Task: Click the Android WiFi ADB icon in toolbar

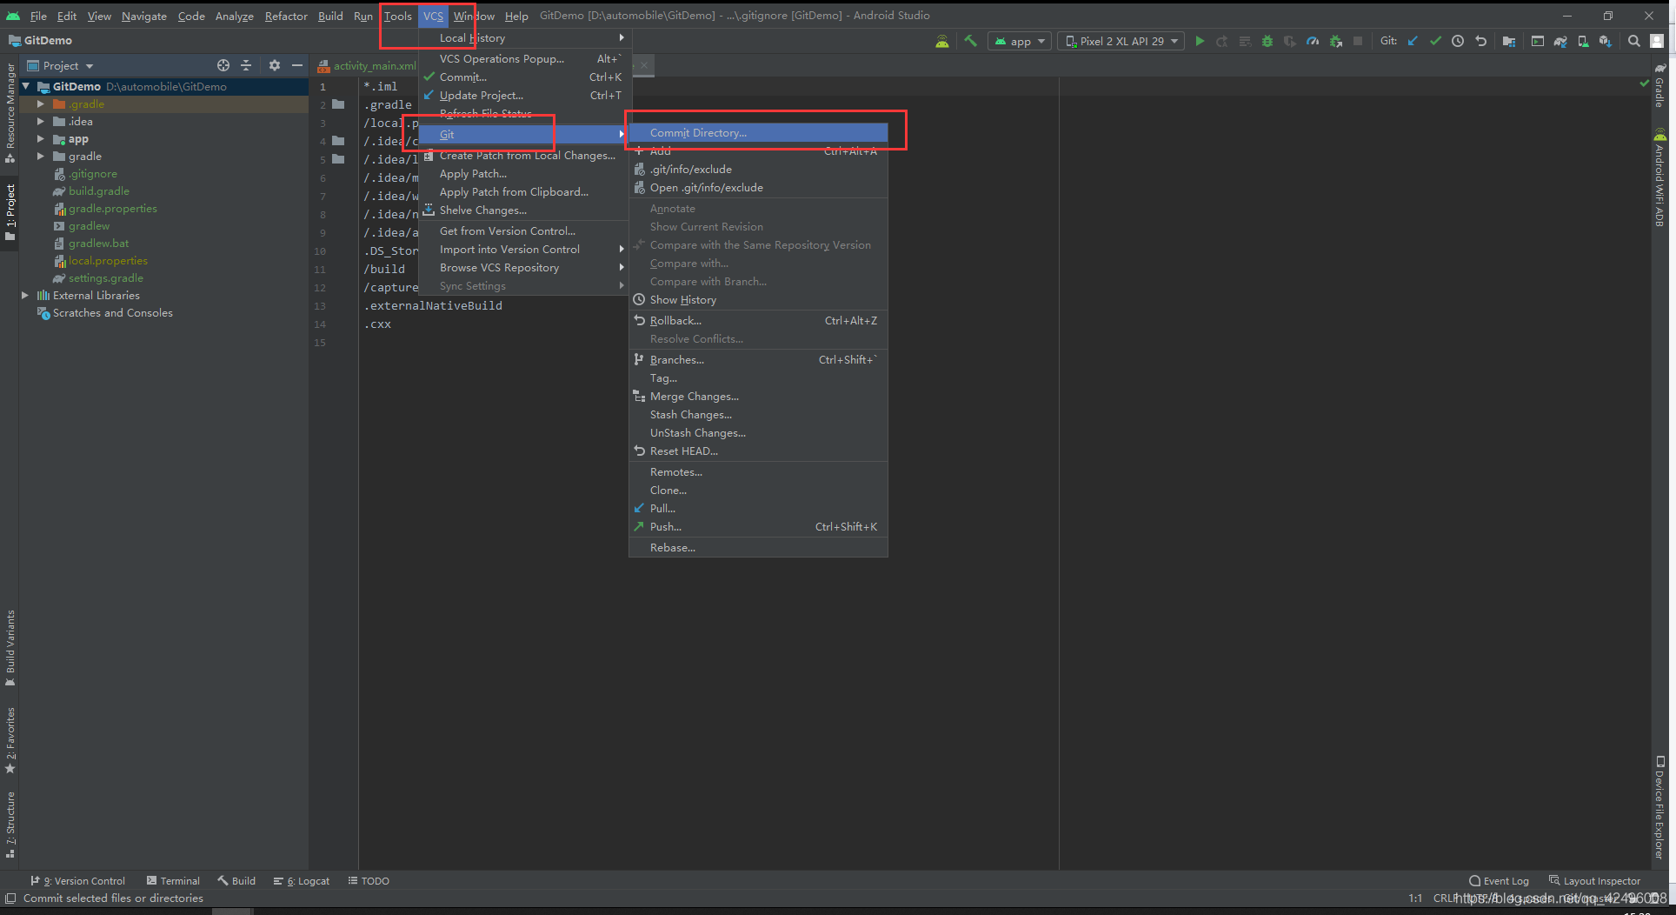Action: (x=942, y=41)
